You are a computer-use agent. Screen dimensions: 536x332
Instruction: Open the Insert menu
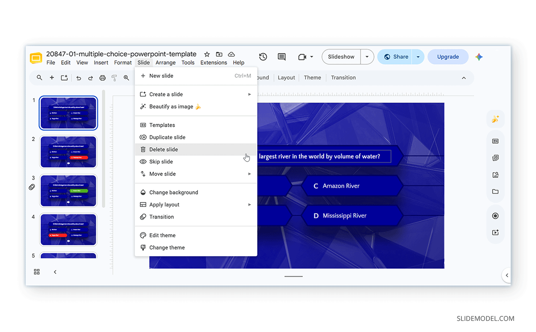[x=101, y=63]
